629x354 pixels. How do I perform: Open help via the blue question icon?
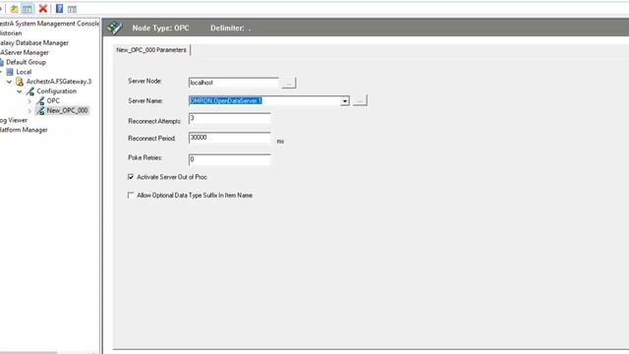59,9
